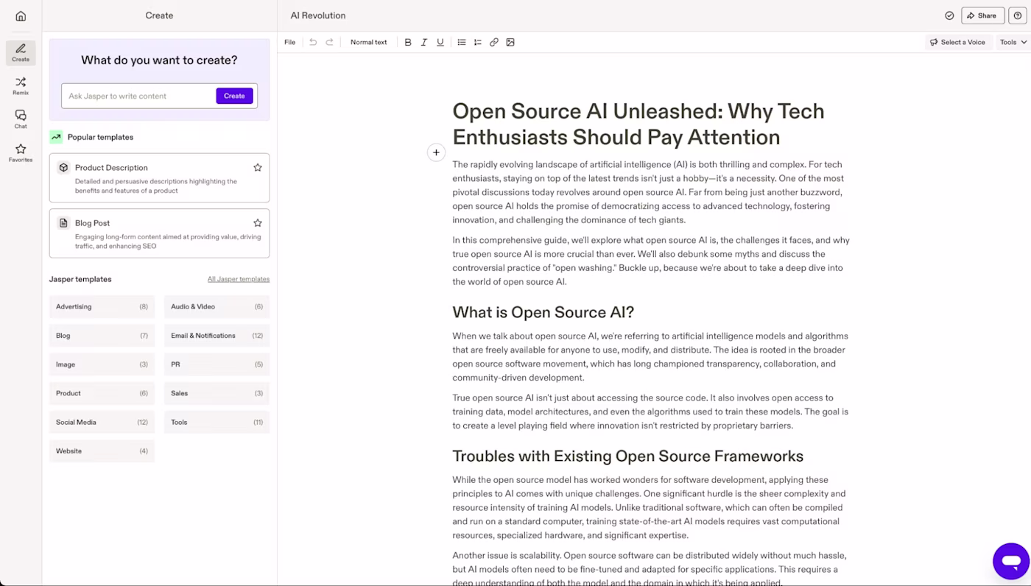Image resolution: width=1031 pixels, height=586 pixels.
Task: Open Favorites in the sidebar
Action: pos(20,153)
